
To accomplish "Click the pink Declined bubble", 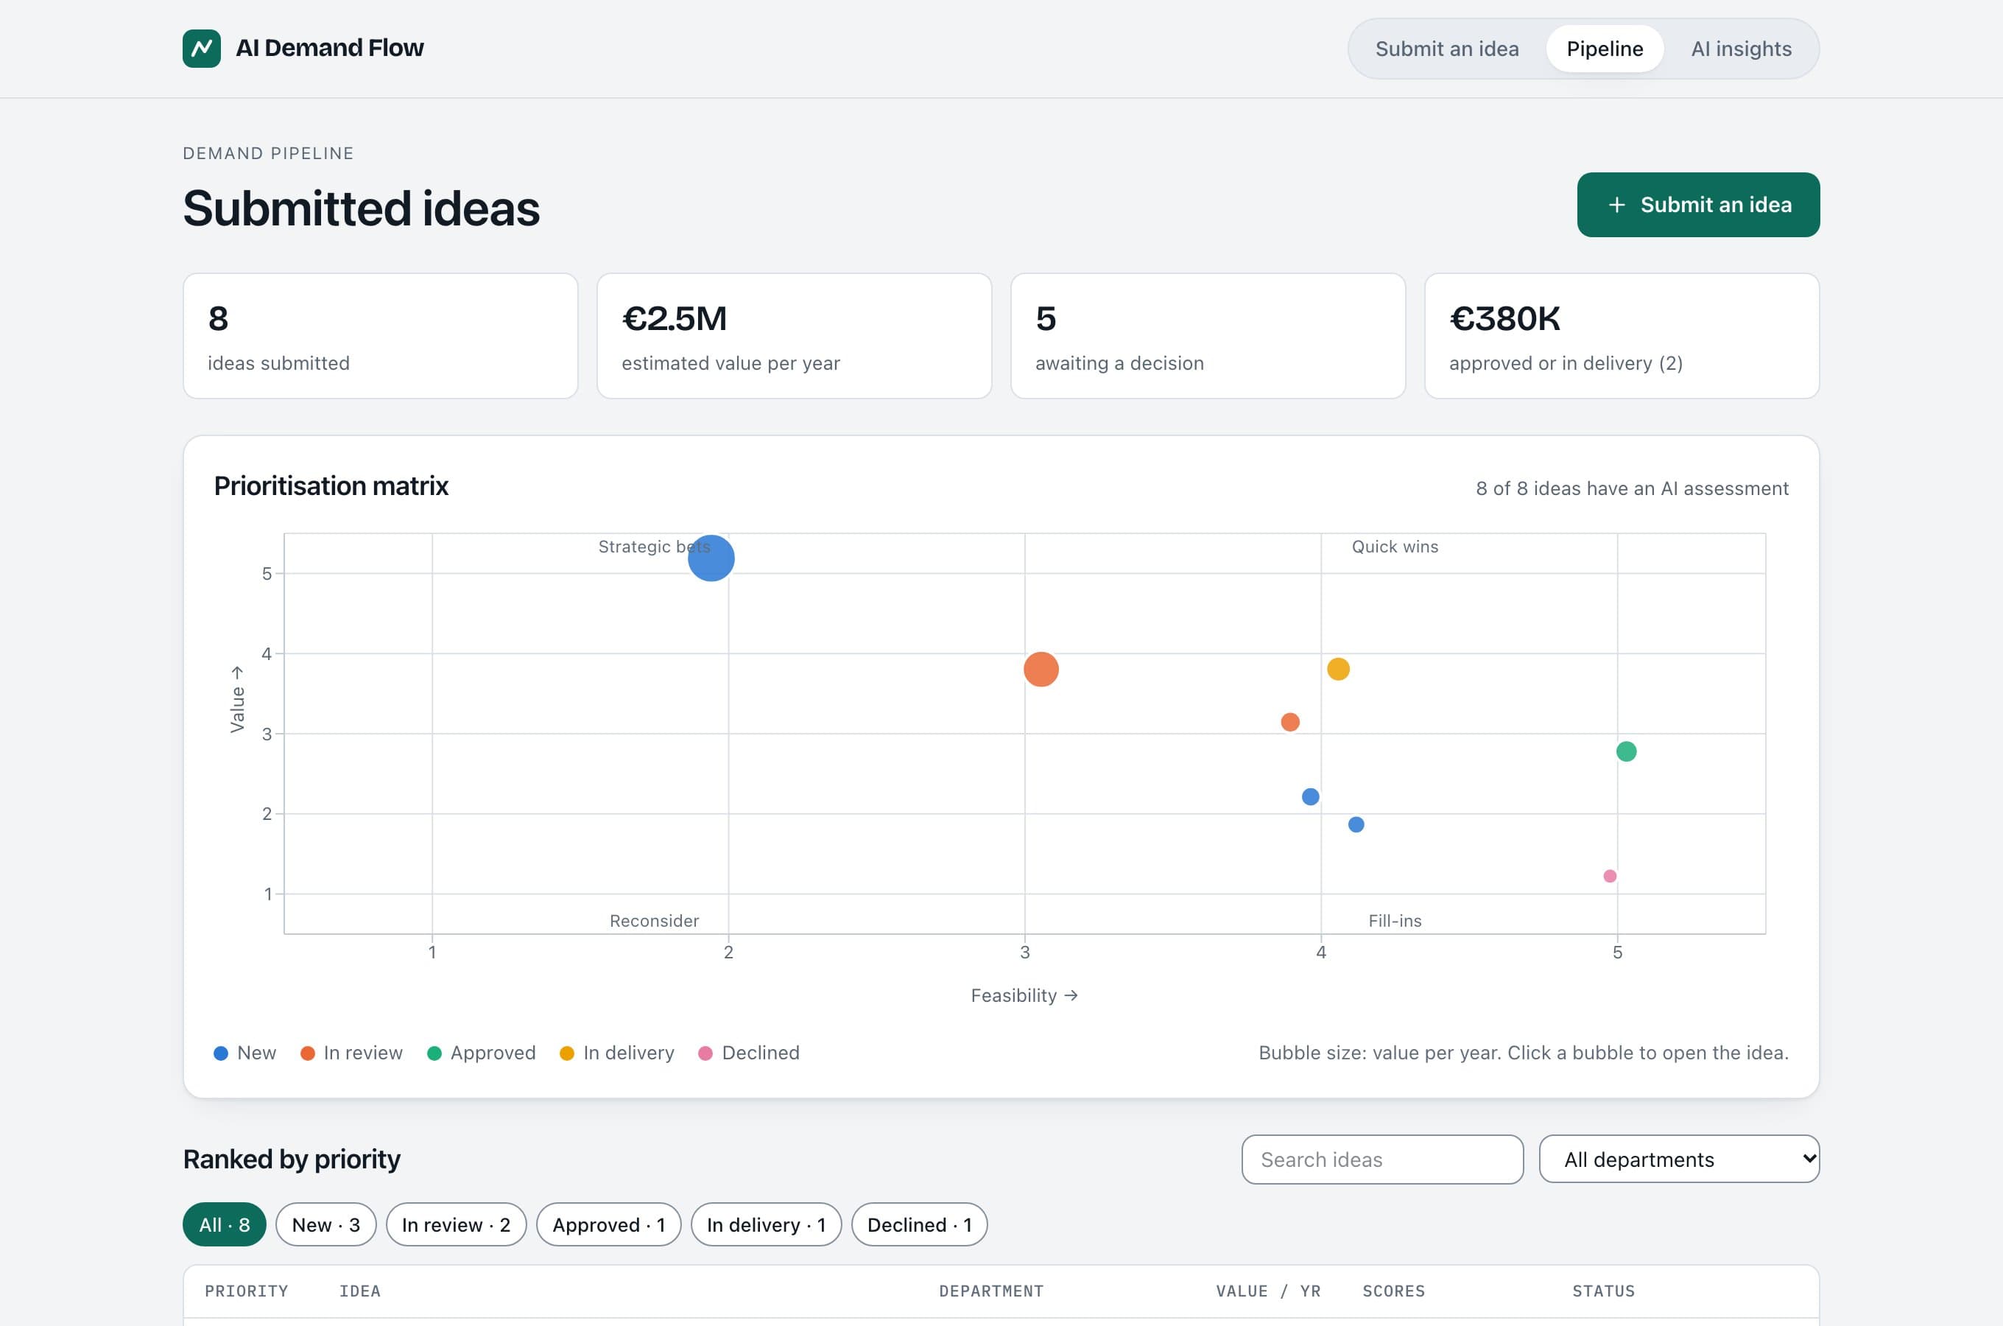I will click(1609, 876).
